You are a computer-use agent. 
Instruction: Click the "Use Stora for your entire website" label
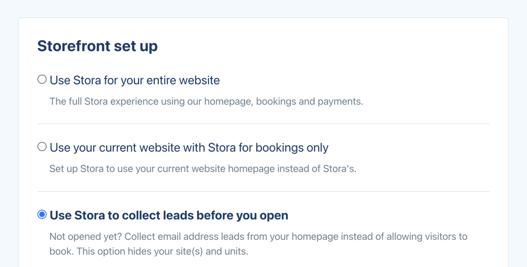[134, 80]
